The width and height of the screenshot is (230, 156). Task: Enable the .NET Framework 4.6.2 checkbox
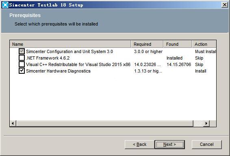coord(22,58)
